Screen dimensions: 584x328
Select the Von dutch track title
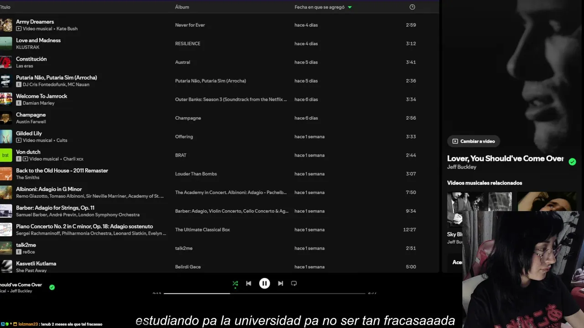pos(28,152)
